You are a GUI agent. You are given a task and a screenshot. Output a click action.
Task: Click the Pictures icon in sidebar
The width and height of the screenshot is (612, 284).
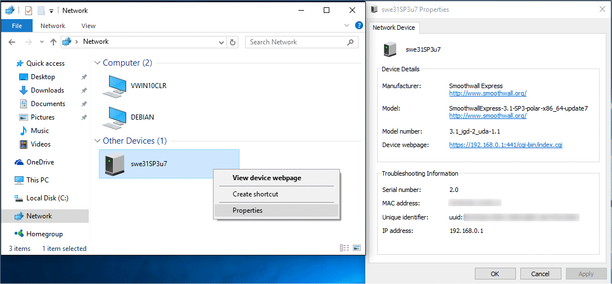tap(24, 117)
